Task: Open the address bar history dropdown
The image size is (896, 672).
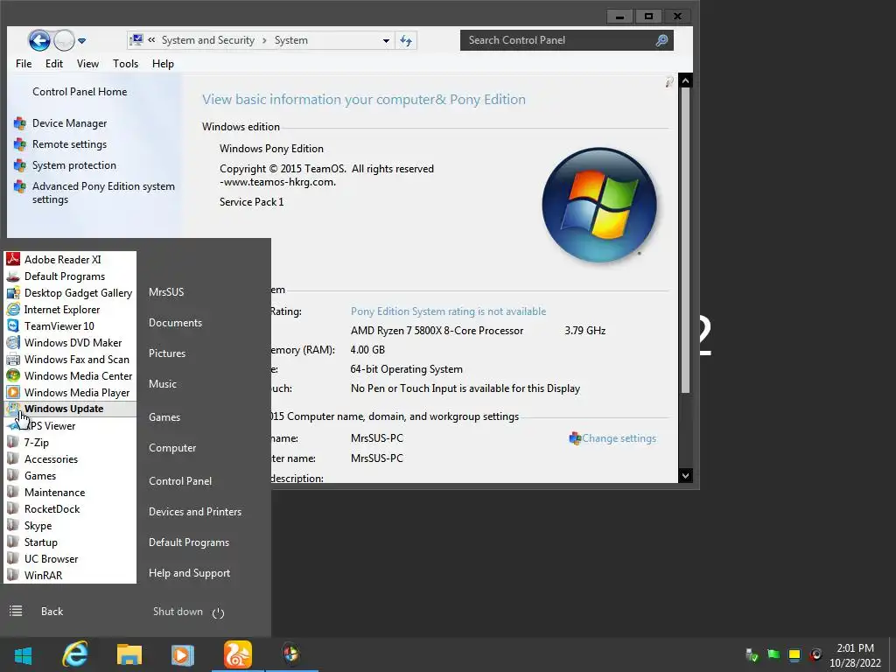Action: pos(386,40)
